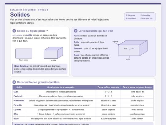Click the "aucune face plane" cell
This screenshot has height=125, width=166.
click(108, 119)
